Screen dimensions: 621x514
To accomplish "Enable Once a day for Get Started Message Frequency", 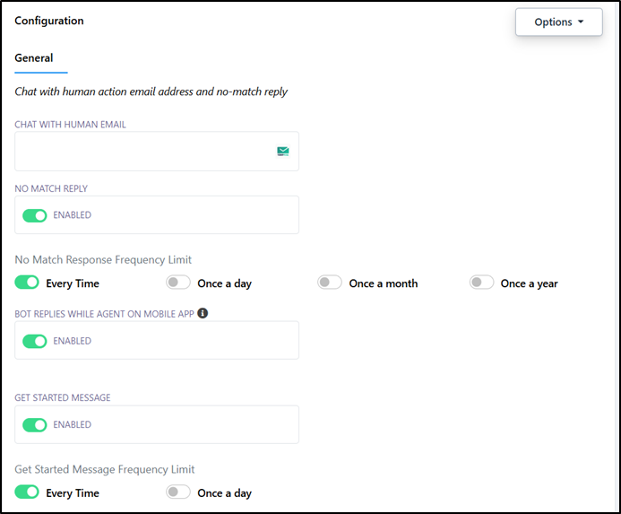I will (x=178, y=492).
